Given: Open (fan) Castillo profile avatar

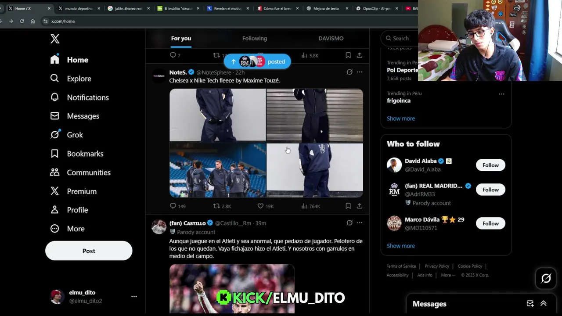Looking at the screenshot, I should tap(159, 227).
